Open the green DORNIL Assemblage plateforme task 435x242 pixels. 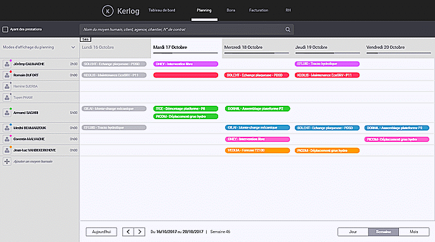[x=257, y=109]
